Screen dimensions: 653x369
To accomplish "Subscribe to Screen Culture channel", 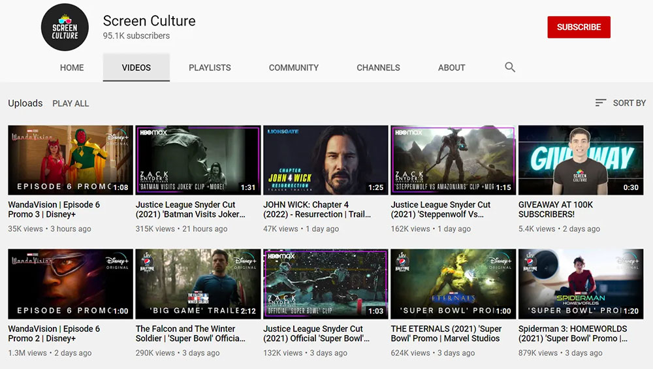I will 579,27.
